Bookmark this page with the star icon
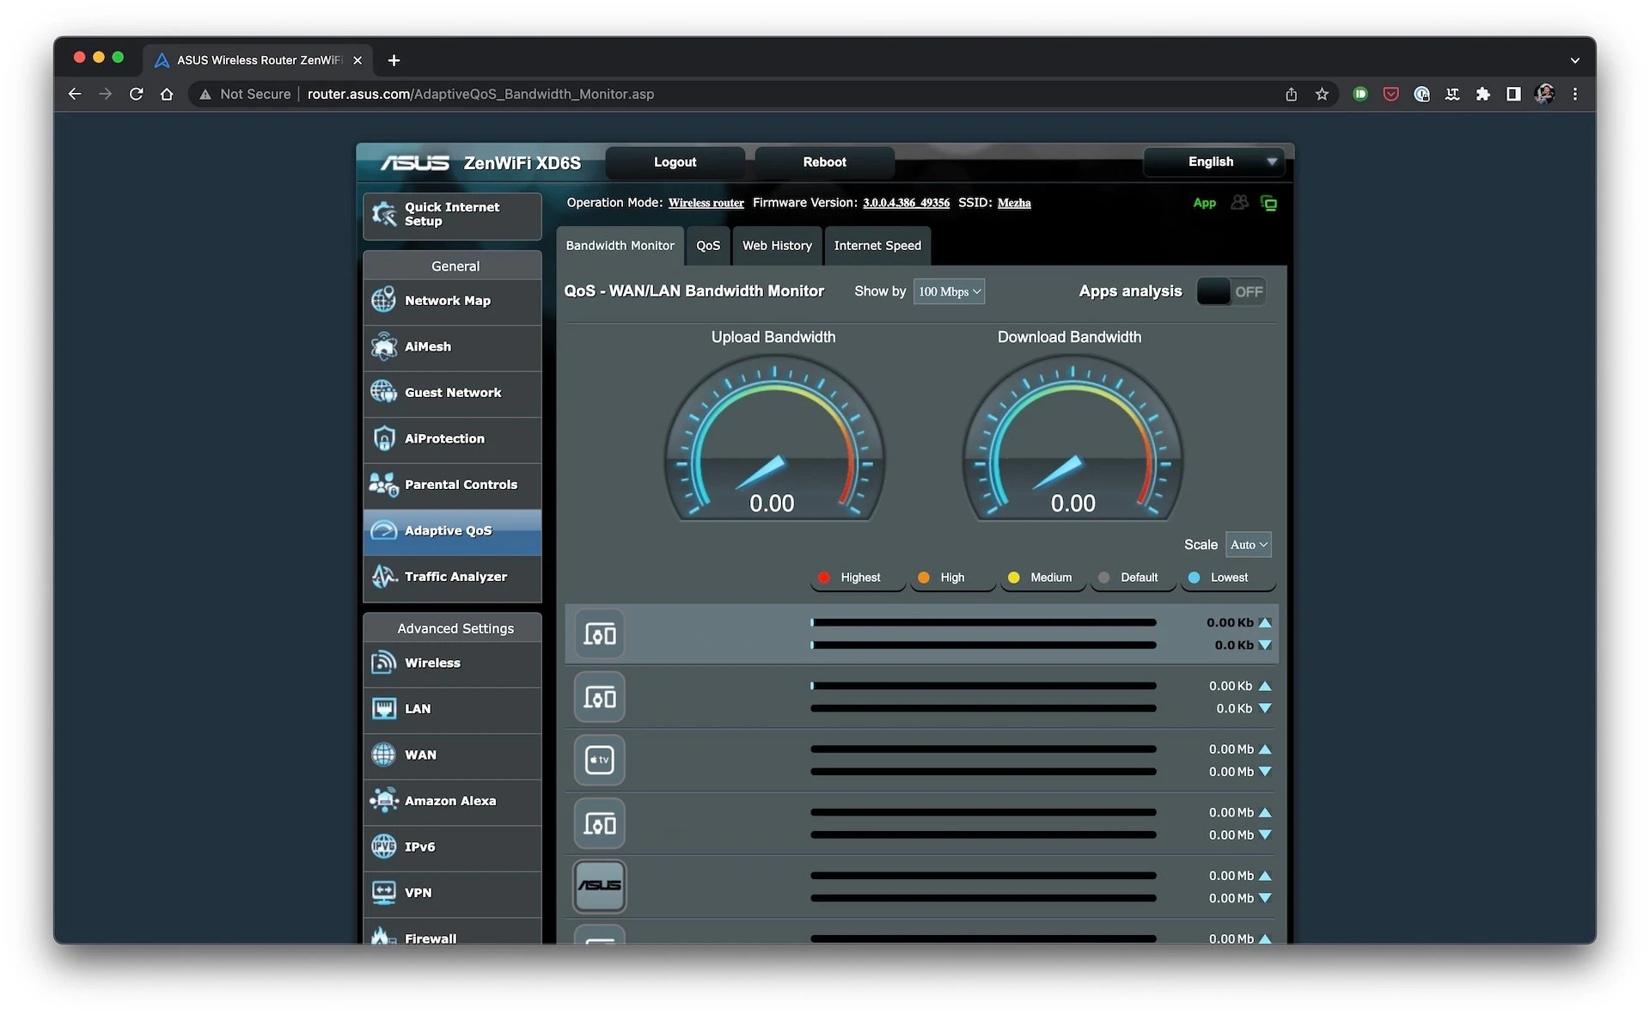The height and width of the screenshot is (1015, 1650). [1322, 95]
